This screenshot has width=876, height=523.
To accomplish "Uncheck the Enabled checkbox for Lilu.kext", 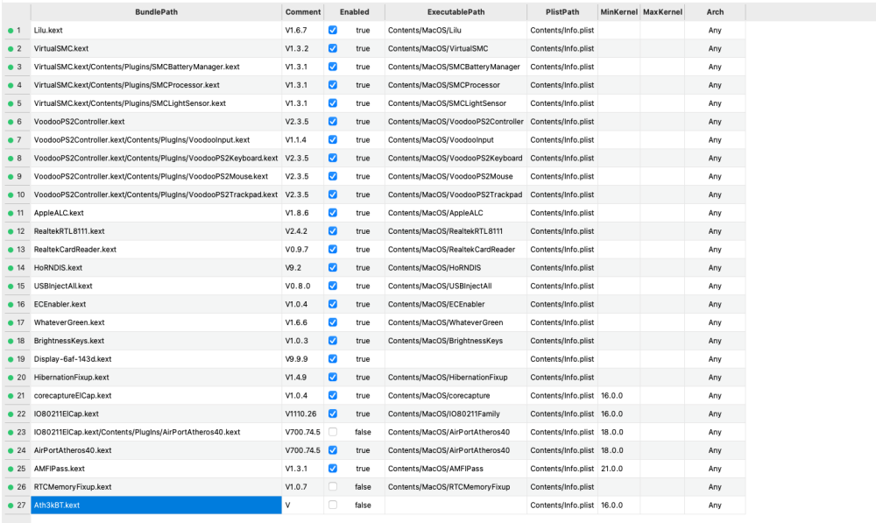I will (x=332, y=30).
